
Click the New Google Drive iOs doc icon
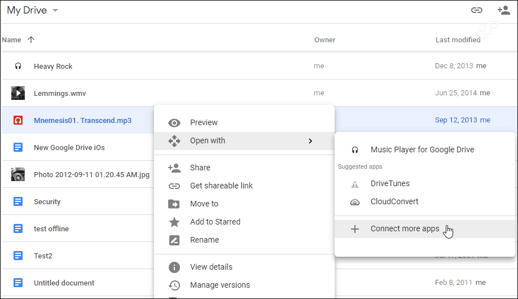18,147
